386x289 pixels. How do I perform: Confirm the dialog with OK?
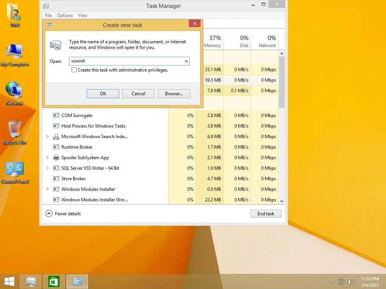click(x=103, y=94)
